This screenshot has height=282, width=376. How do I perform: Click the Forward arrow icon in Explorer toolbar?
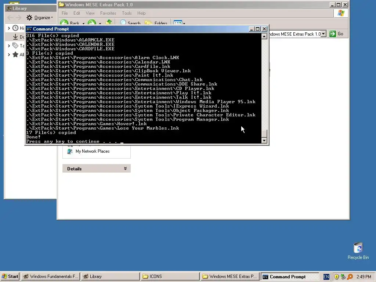click(92, 22)
